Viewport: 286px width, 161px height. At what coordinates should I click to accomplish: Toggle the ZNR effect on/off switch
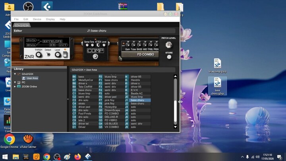coord(65,54)
